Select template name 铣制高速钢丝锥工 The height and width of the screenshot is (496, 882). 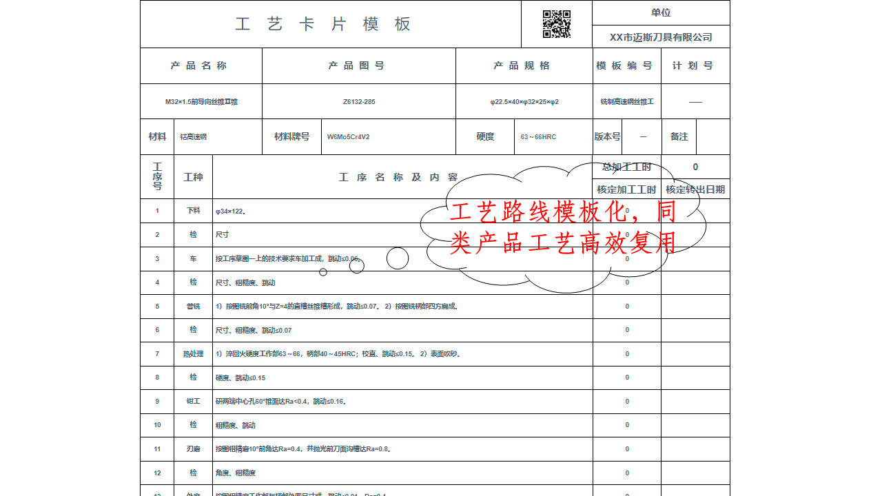[627, 101]
